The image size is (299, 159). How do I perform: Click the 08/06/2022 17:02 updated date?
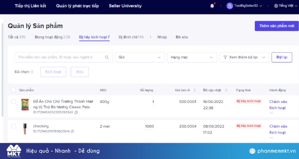tap(214, 129)
